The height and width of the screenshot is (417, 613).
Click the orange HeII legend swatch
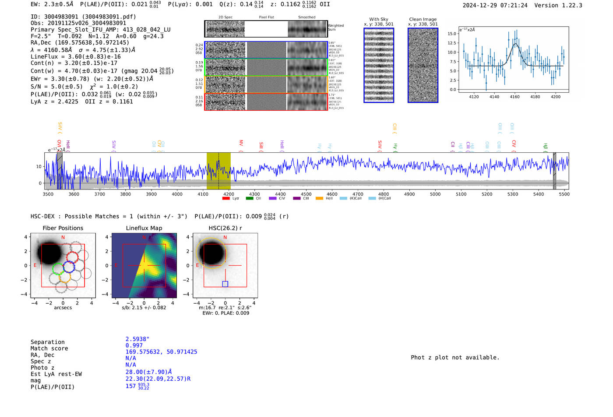pos(319,198)
